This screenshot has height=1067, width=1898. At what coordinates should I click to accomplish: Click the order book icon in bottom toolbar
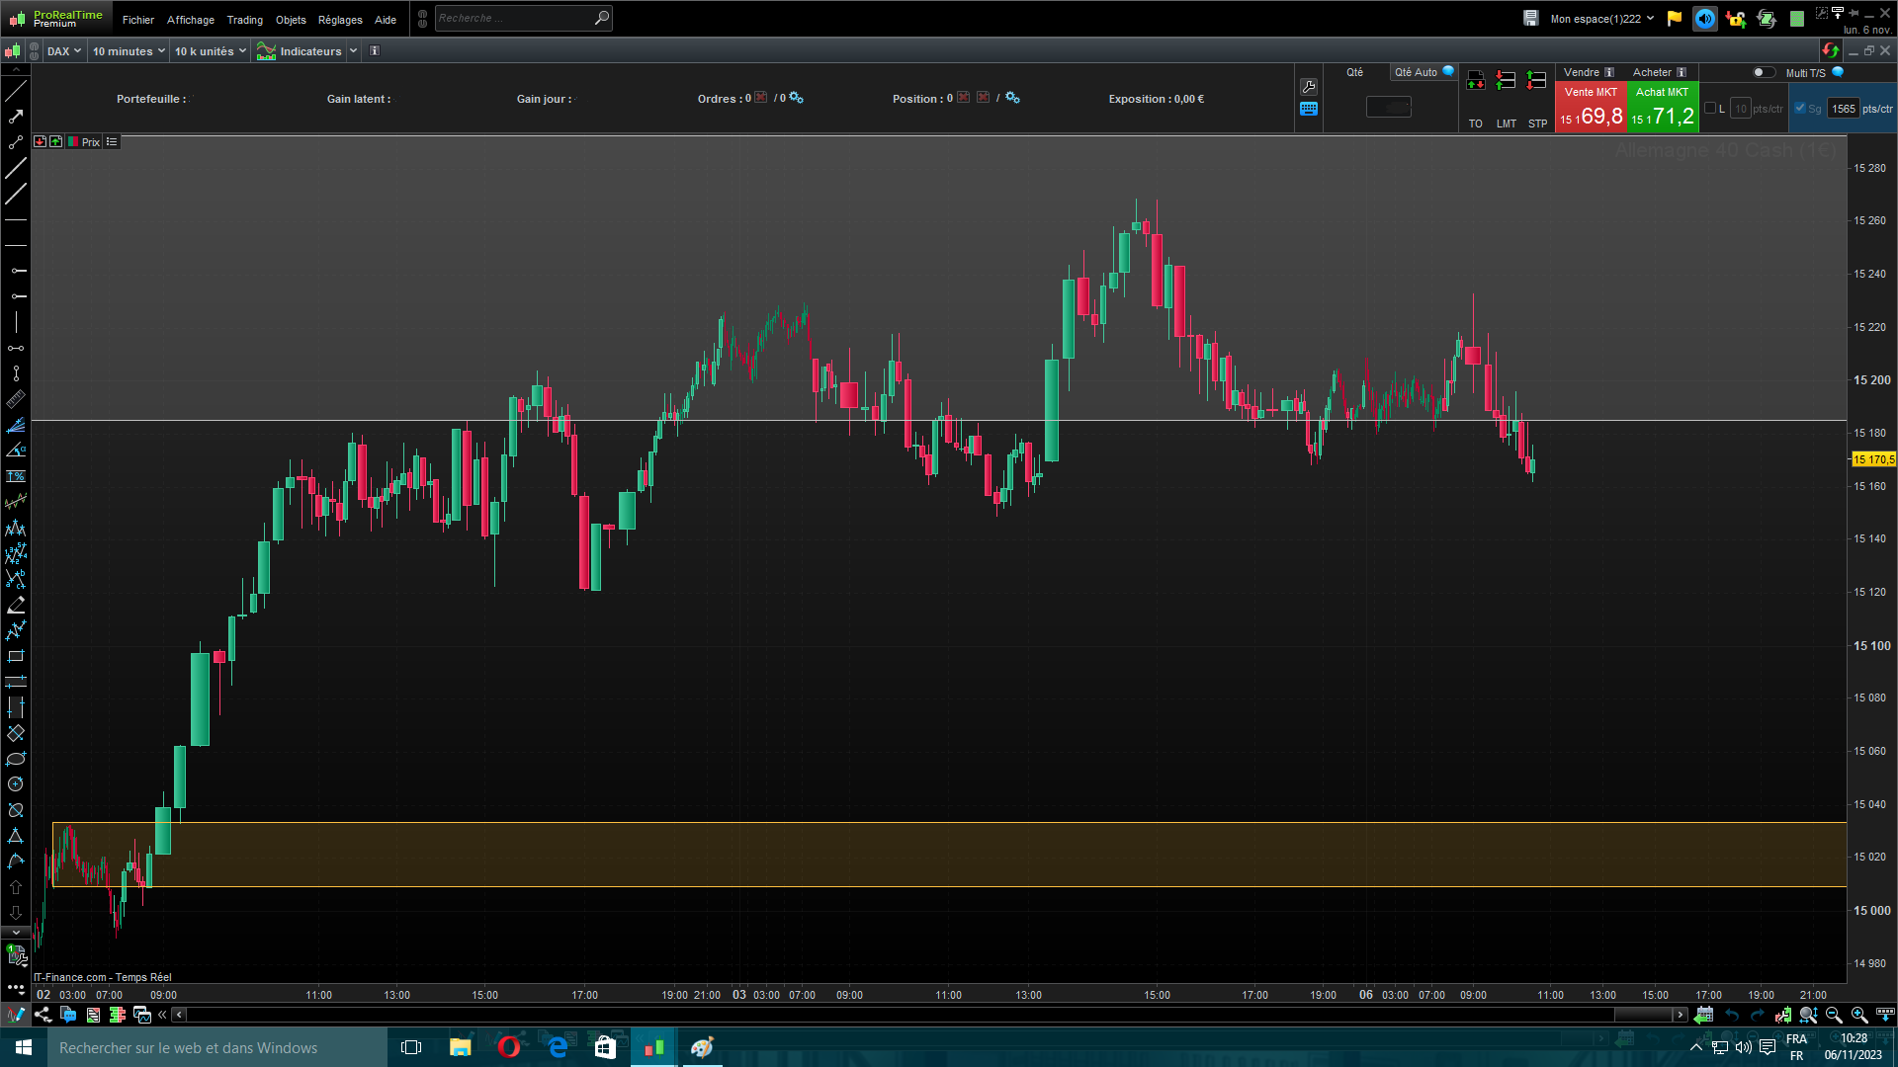[118, 1015]
